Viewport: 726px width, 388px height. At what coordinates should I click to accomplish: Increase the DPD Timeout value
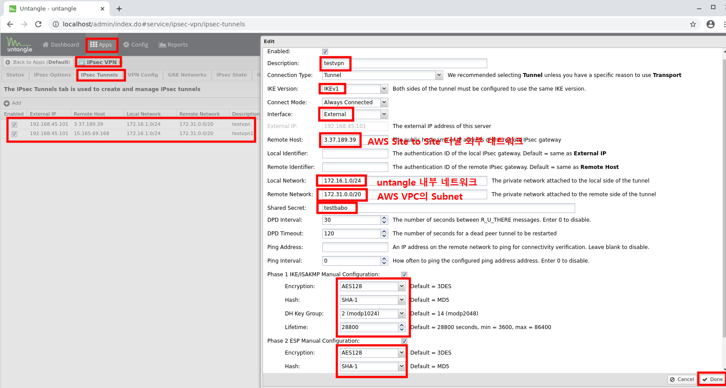(x=384, y=231)
